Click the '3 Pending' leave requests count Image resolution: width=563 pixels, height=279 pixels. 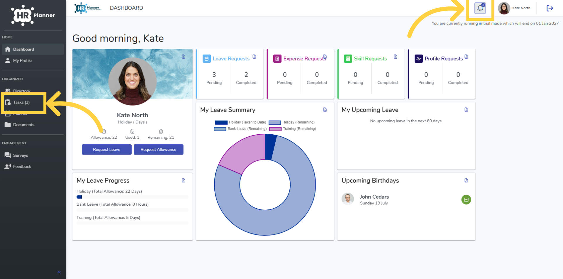pyautogui.click(x=214, y=78)
